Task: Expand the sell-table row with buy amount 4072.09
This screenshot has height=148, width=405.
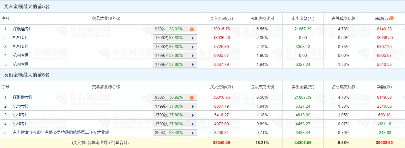Action: point(193,124)
